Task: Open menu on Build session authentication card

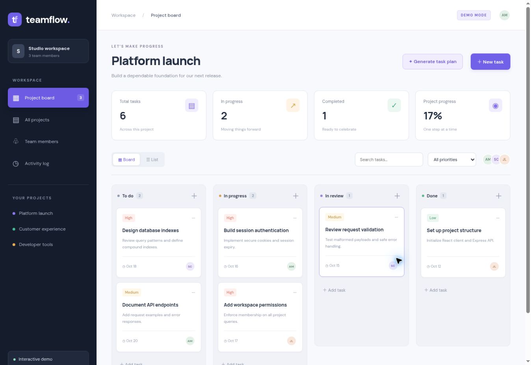Action: pos(295,218)
